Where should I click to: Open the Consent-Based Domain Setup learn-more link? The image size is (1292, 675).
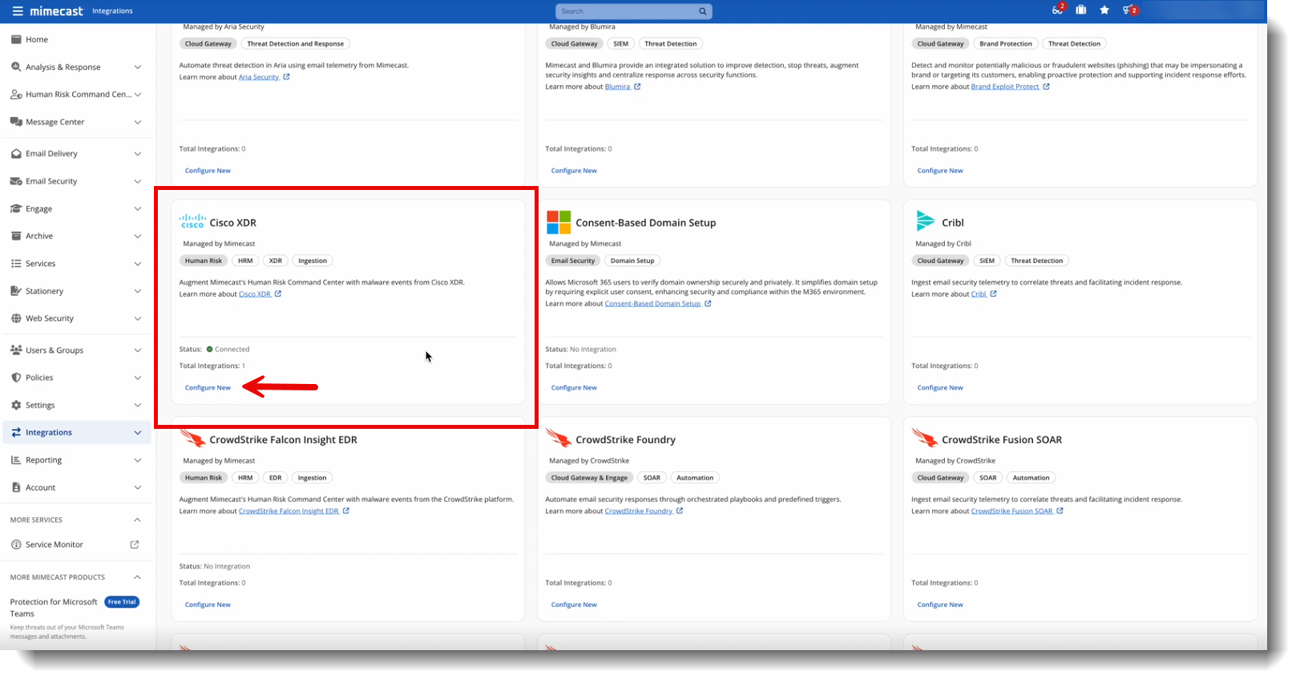click(652, 304)
